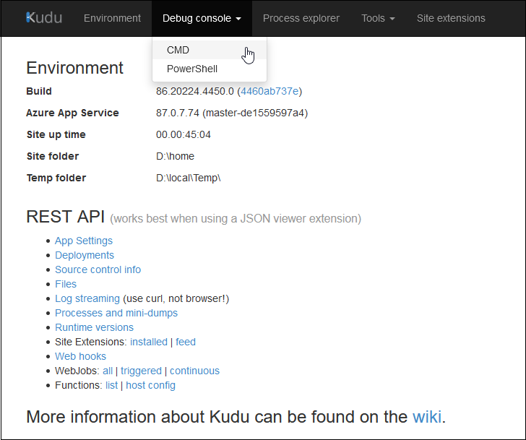The width and height of the screenshot is (526, 440).
Task: Open Functions host config link
Action: click(150, 385)
